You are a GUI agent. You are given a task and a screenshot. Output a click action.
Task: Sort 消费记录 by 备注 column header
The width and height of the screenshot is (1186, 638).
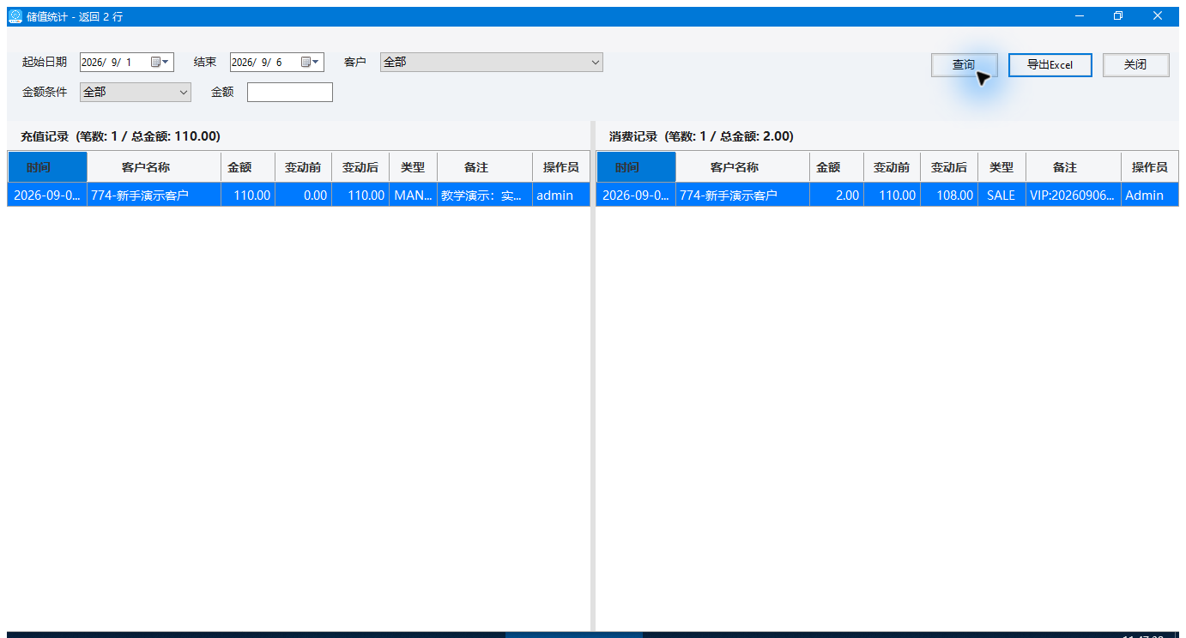coord(1074,167)
